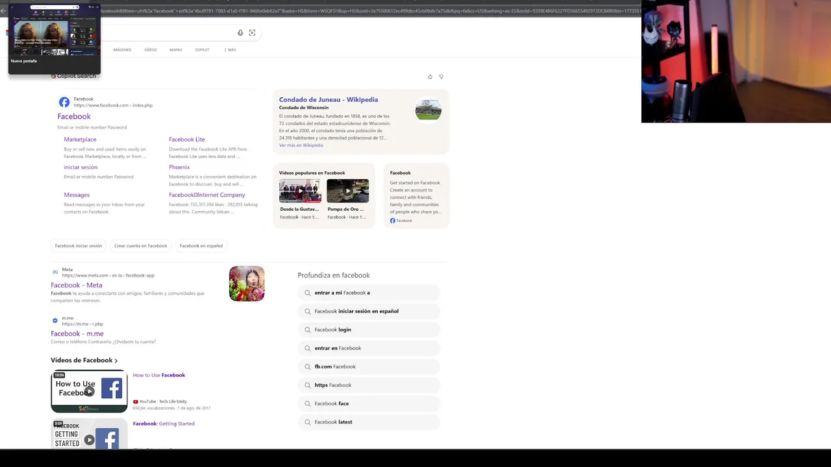Viewport: 831px width, 467px height.
Task: Open the Facebook Lite sitelink
Action: click(x=187, y=139)
